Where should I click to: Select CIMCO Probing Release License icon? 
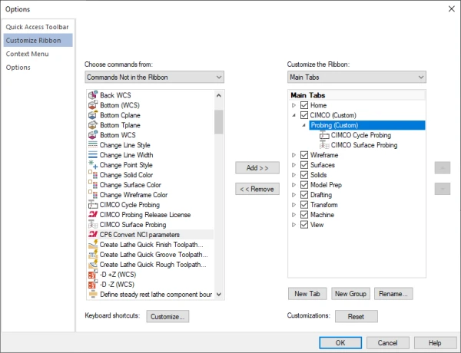tap(92, 215)
